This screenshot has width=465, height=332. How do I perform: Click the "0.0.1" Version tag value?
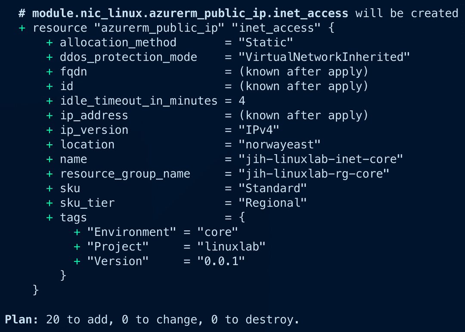[x=221, y=261]
